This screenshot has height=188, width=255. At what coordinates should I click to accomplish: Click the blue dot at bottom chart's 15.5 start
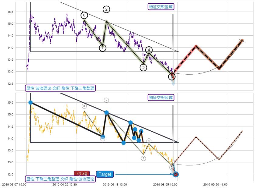30,102
